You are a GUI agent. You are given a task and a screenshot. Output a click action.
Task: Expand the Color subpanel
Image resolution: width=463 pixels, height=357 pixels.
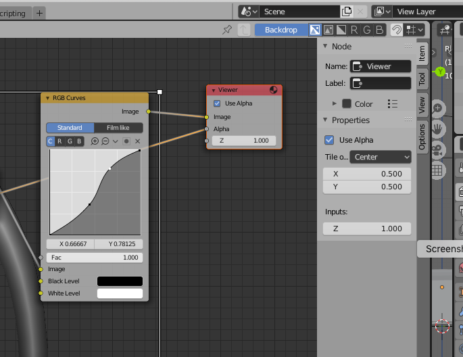click(335, 103)
